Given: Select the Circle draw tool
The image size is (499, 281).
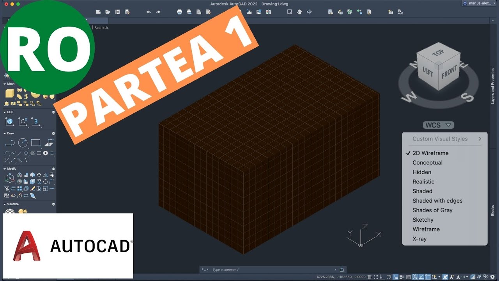Looking at the screenshot, I should [23, 143].
